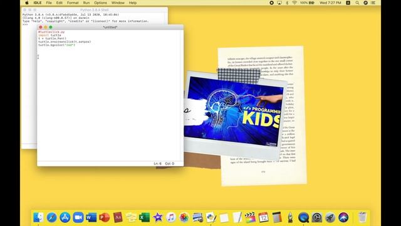Launch Microsoft Excel from the Dock

click(144, 218)
